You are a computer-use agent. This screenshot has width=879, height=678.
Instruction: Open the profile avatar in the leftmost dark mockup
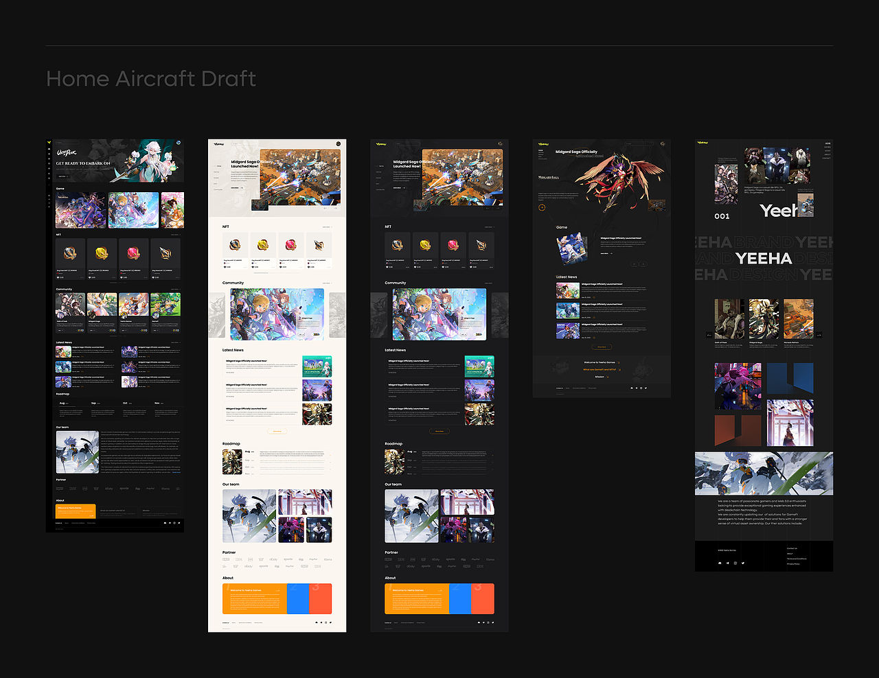pos(178,143)
